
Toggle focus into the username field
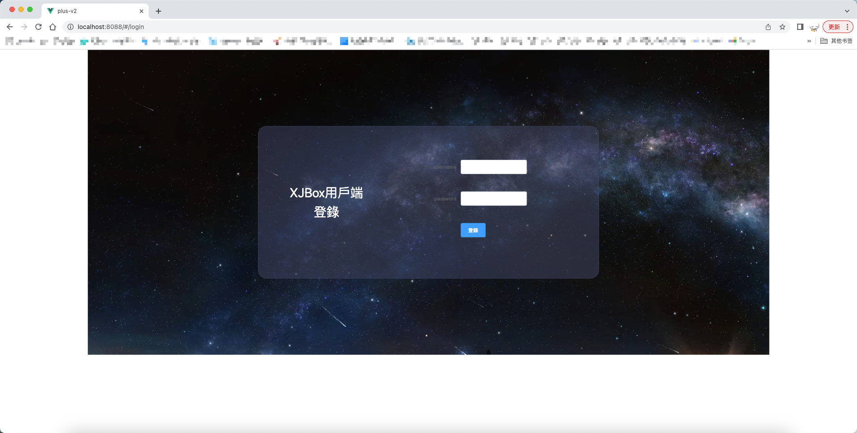coord(493,167)
